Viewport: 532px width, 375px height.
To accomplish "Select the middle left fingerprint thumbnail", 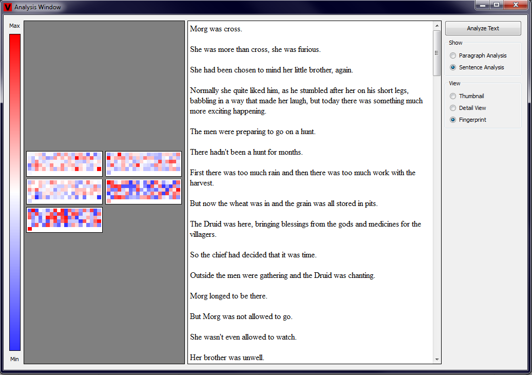I will click(x=64, y=192).
